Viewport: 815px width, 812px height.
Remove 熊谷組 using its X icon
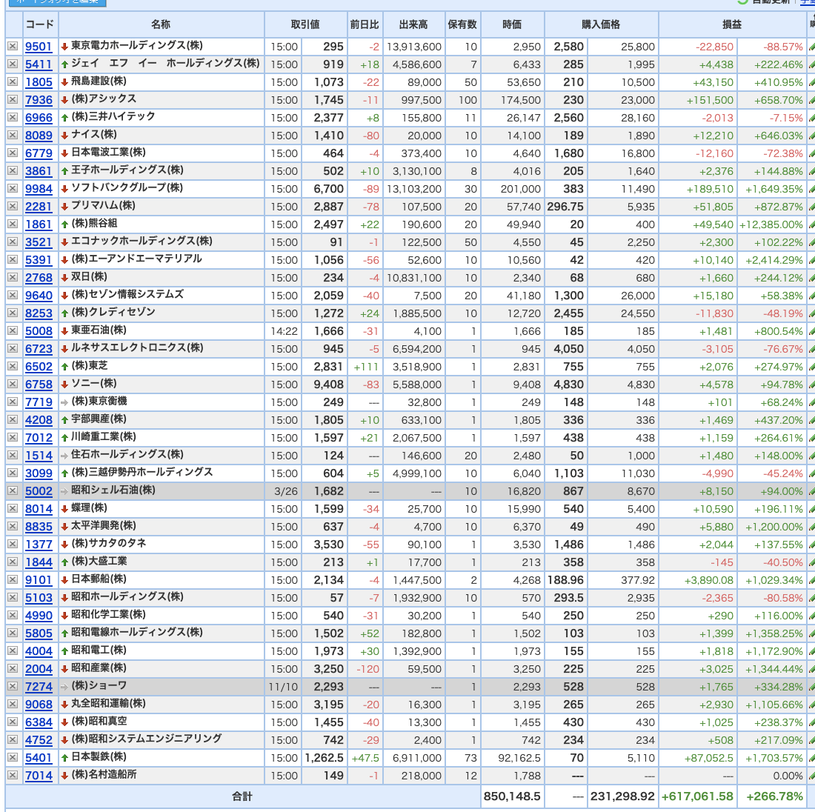[13, 224]
